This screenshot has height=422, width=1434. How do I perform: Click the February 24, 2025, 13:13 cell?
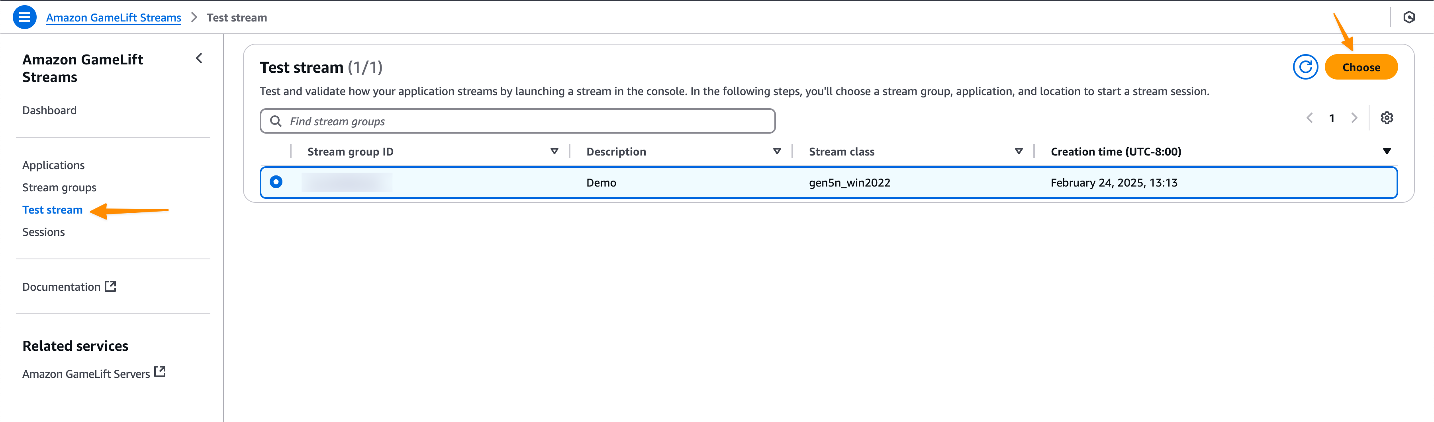coord(1114,183)
